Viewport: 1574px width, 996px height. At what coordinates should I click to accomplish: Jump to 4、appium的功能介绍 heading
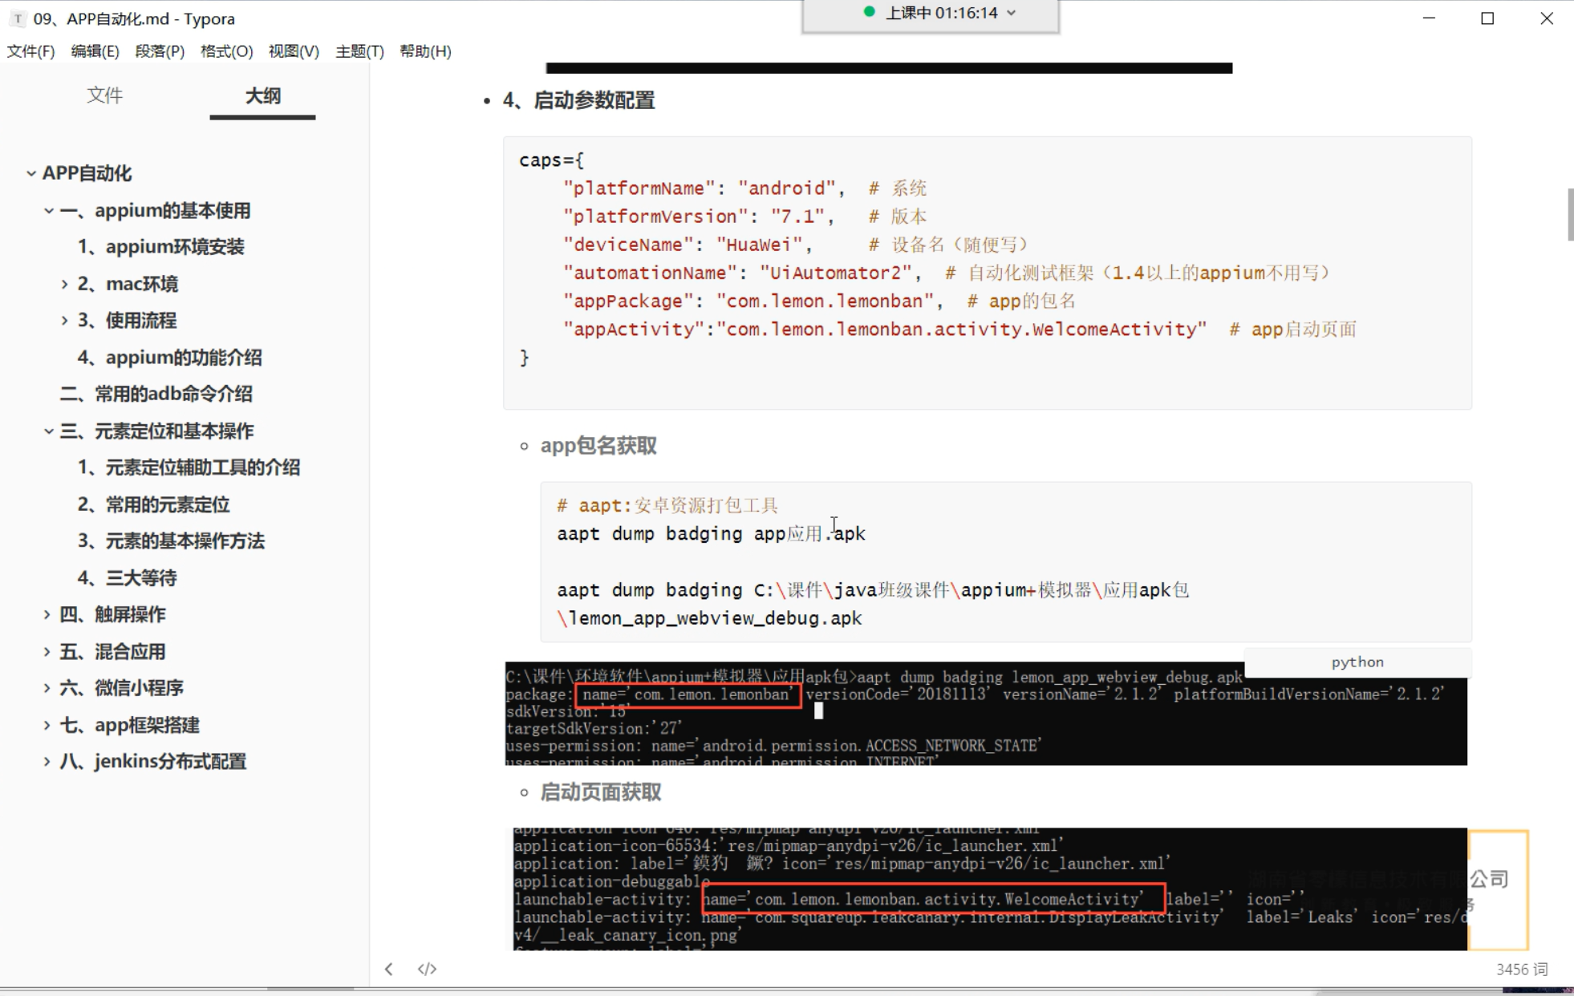pos(169,357)
